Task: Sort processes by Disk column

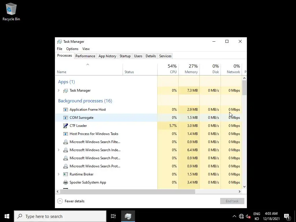Action: tap(210, 69)
